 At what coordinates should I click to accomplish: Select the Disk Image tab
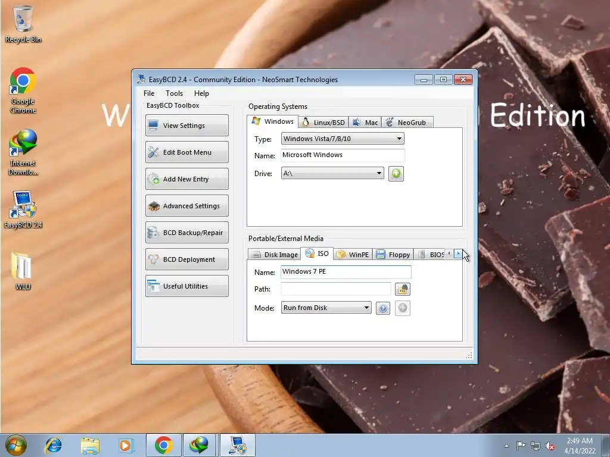click(x=274, y=255)
